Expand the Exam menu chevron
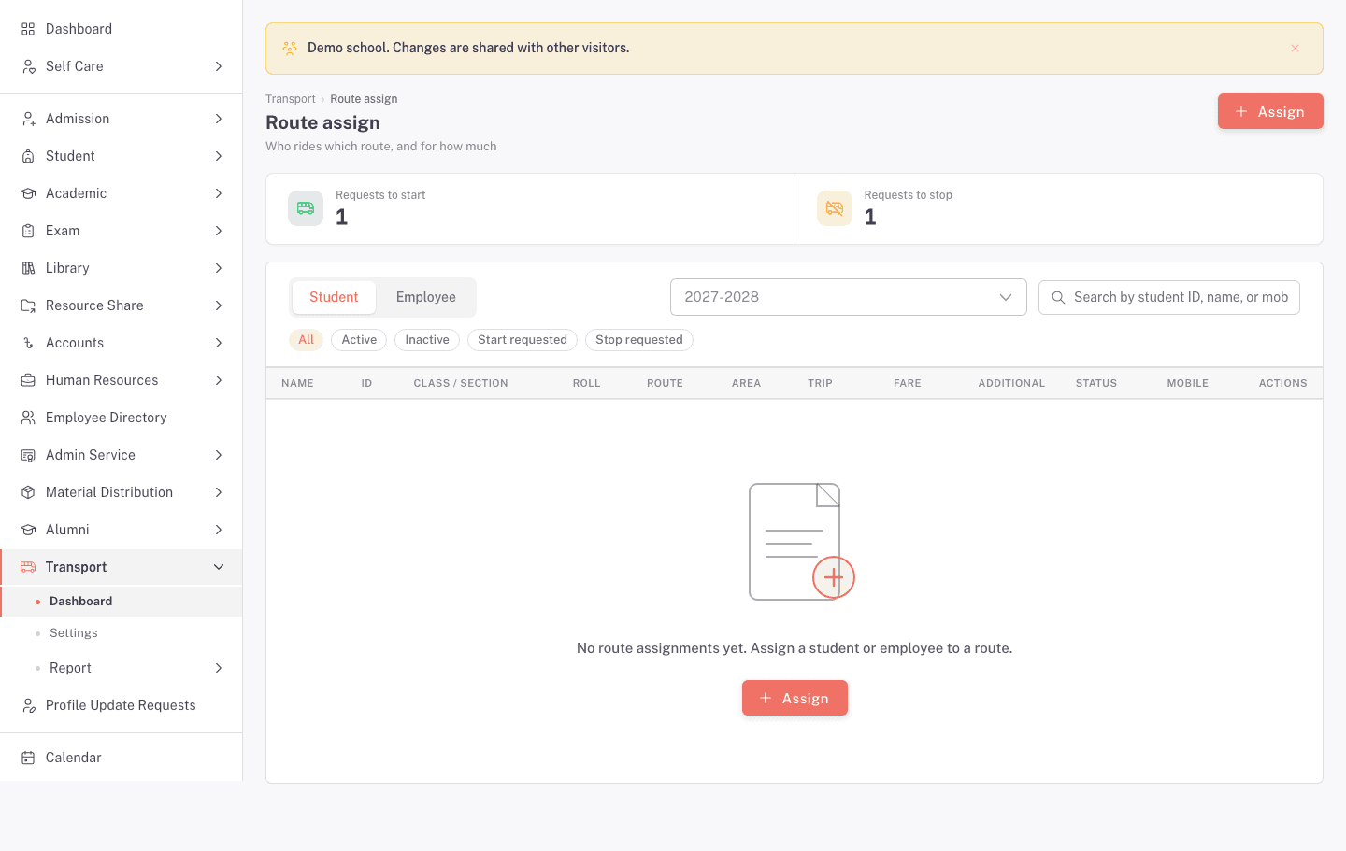The height and width of the screenshot is (851, 1346). (x=219, y=231)
